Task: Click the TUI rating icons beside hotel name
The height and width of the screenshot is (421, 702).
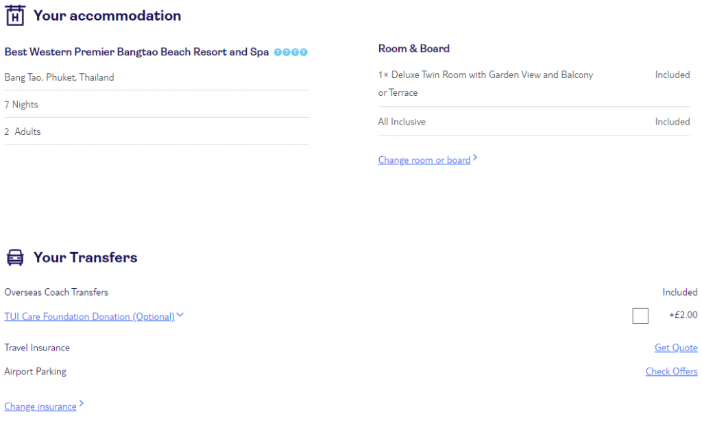Action: click(291, 52)
